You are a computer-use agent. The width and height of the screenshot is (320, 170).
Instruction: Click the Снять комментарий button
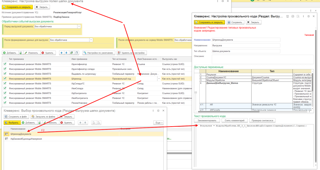point(235,120)
